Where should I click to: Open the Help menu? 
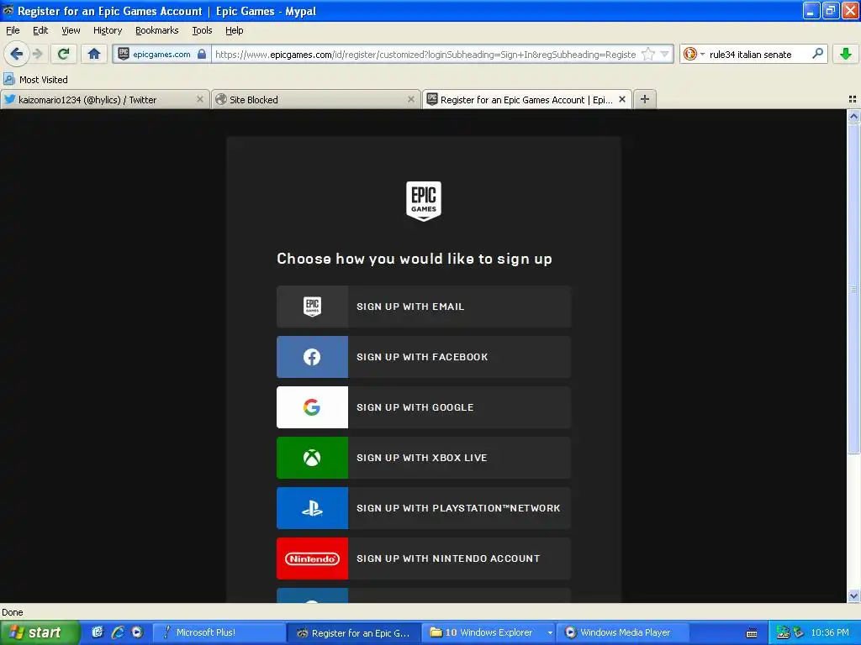(x=235, y=31)
